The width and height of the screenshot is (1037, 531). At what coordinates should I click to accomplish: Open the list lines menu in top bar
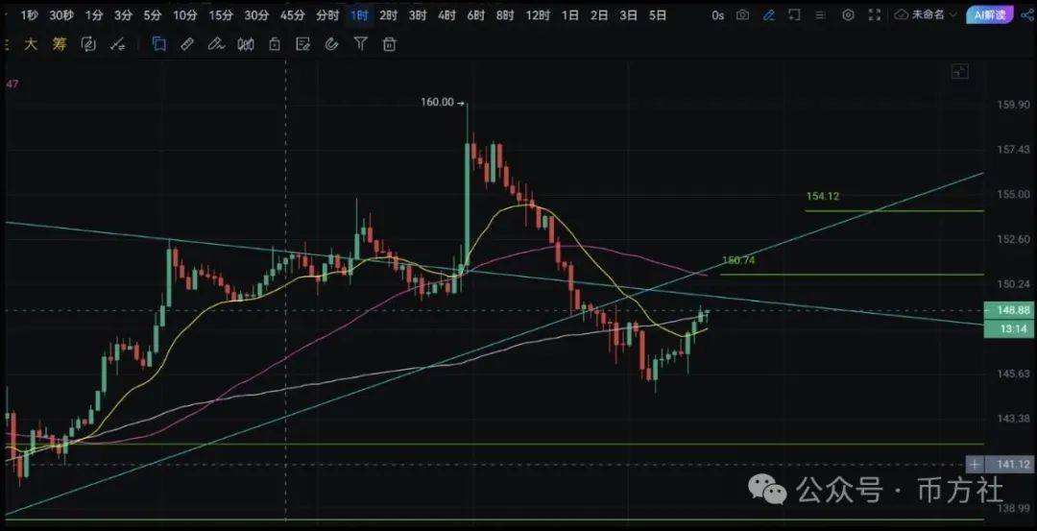[x=818, y=15]
